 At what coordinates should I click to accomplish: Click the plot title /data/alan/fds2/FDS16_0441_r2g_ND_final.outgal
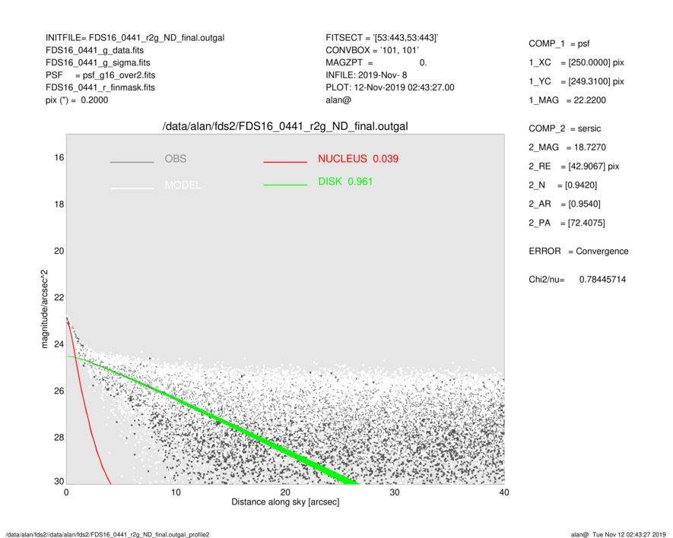(x=285, y=127)
